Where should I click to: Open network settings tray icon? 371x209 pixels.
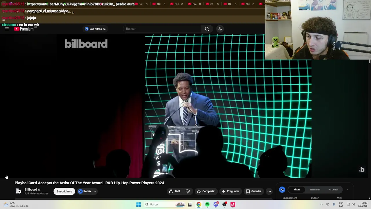pyautogui.click(x=348, y=204)
